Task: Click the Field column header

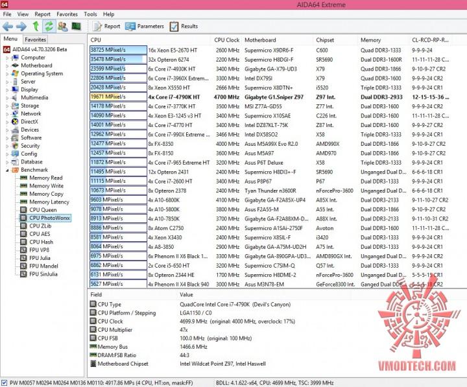Action: click(x=133, y=295)
